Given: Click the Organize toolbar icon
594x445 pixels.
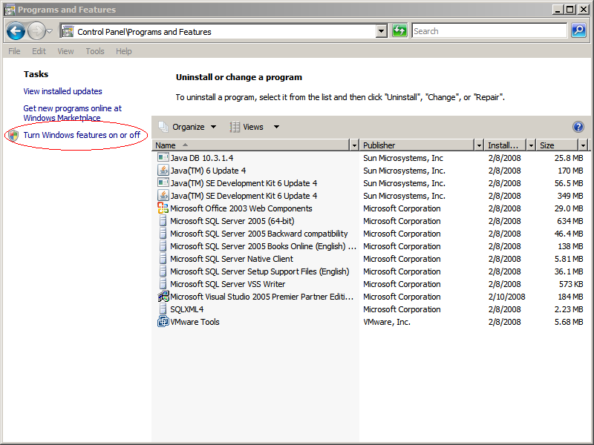Looking at the screenshot, I should 163,127.
